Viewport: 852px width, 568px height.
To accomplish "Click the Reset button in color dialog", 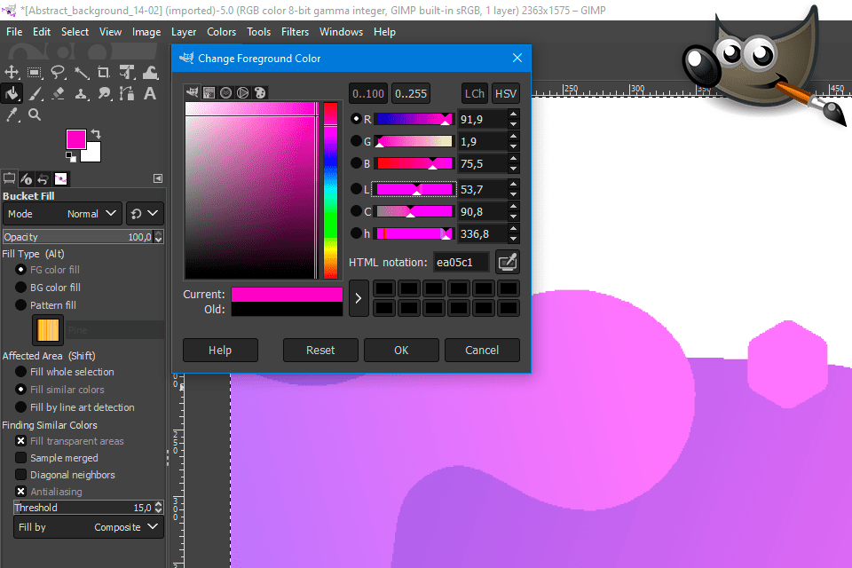I will 320,350.
